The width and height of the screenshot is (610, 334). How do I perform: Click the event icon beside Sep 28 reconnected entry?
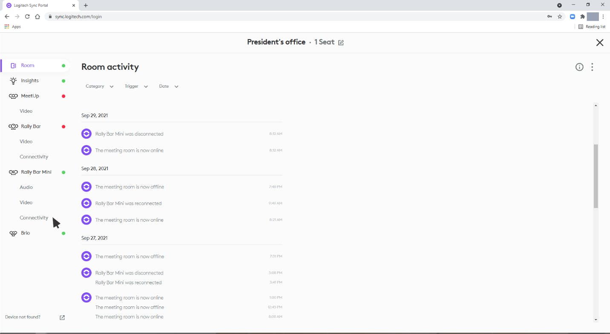[86, 203]
